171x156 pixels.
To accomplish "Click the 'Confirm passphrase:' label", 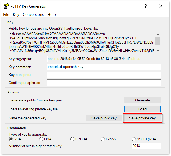I will coord(25,83).
